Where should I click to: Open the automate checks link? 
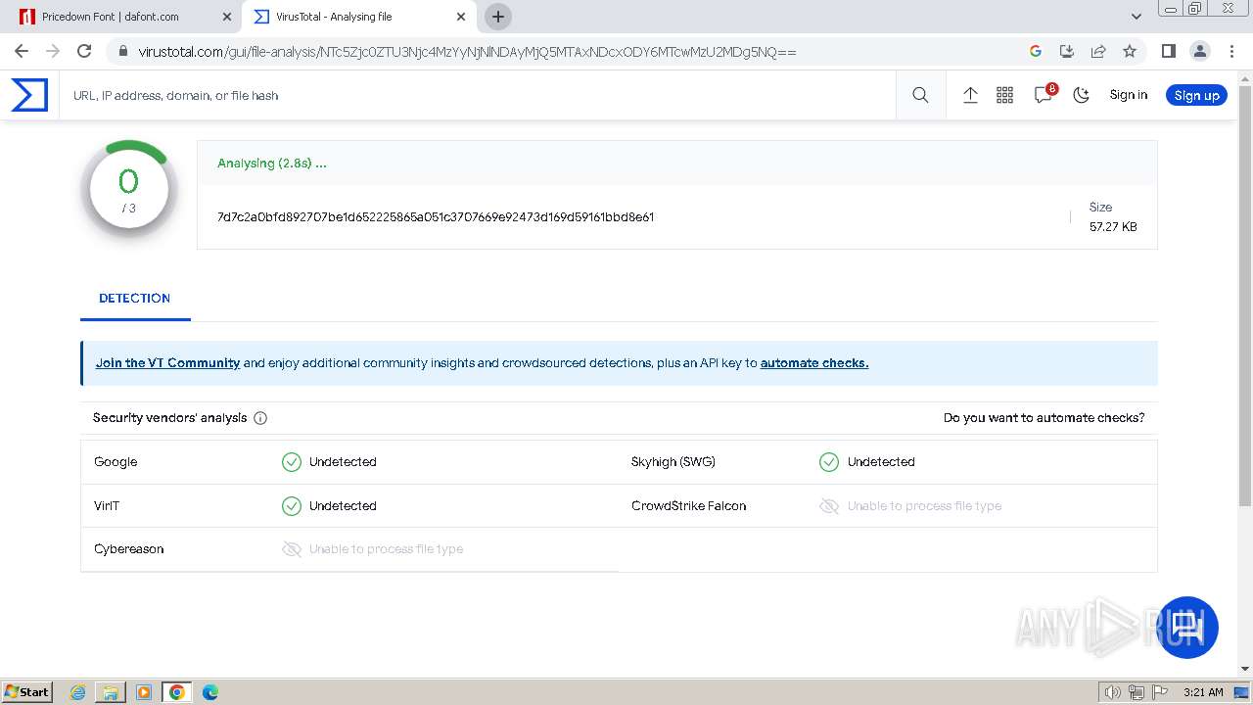[814, 363]
